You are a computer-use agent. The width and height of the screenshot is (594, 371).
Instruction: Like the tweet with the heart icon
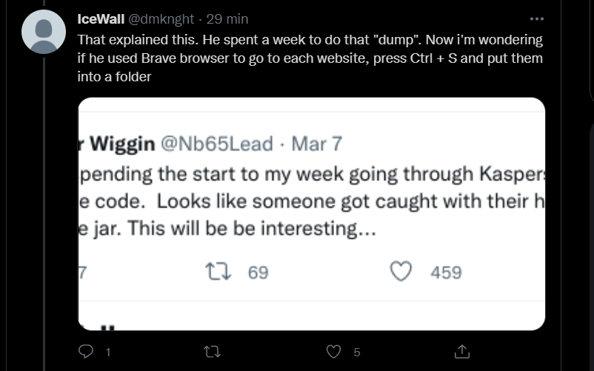click(335, 353)
